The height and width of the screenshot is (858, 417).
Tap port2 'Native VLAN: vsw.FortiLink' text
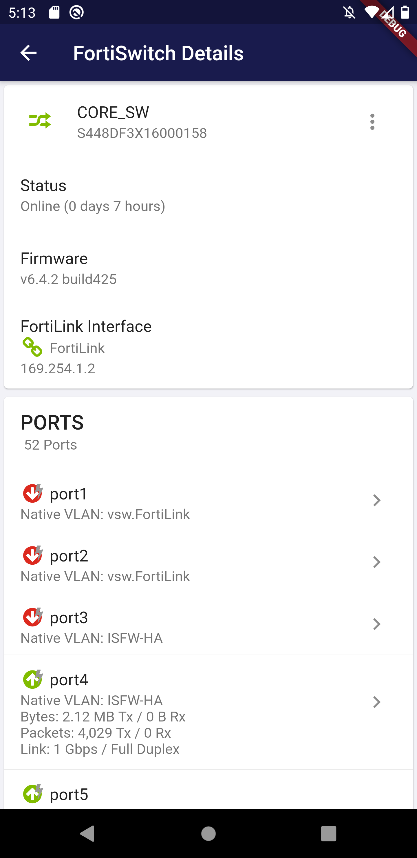tap(105, 577)
